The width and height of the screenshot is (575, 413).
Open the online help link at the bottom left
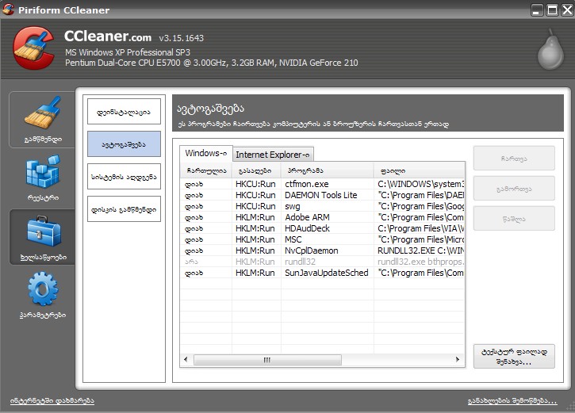[52, 400]
